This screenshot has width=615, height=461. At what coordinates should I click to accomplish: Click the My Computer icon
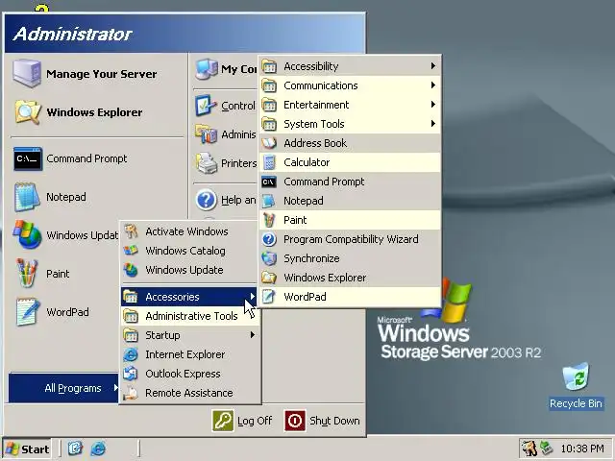207,69
